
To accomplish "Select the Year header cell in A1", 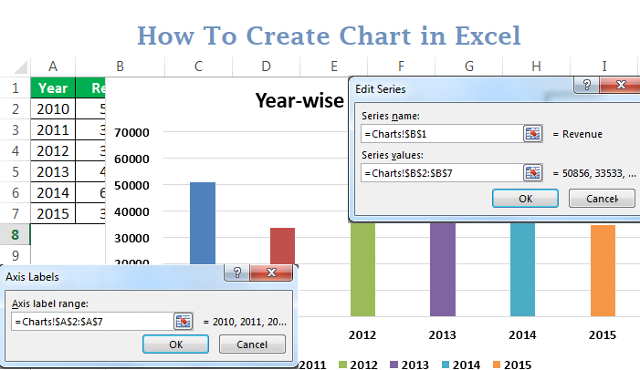I will 53,88.
